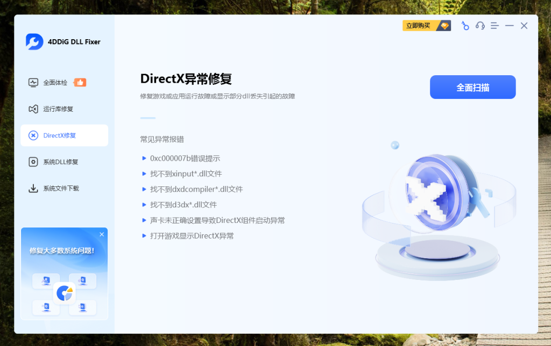Click the 修复游戏或应用运行故障 description text
551x346 pixels.
(217, 96)
